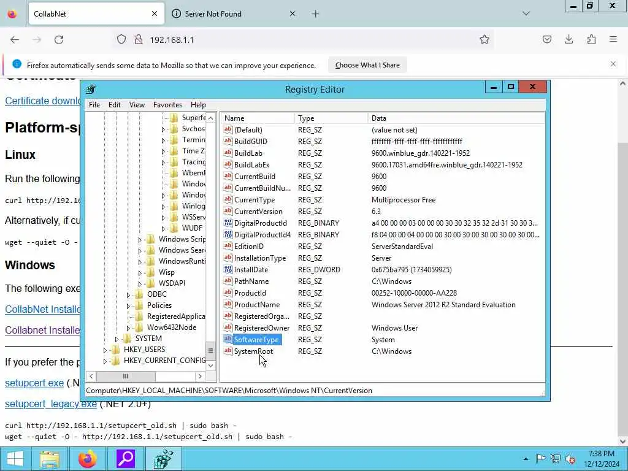Expand the SYSTEM registry key
Screen dimensions: 628x471
[117, 339]
